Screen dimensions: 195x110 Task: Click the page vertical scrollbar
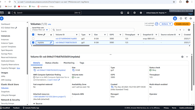[x=194, y=54]
